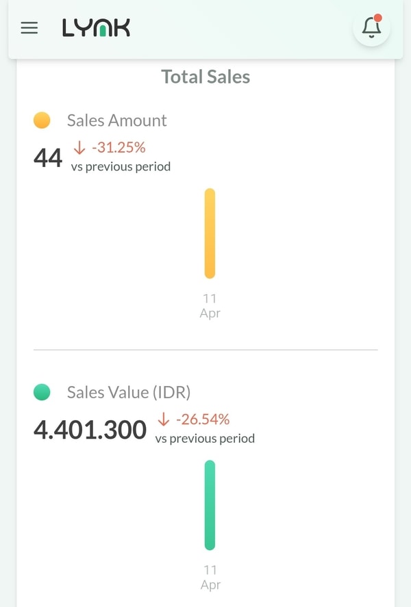
Task: Click "vs previous period" under Sales Amount
Action: click(x=121, y=166)
